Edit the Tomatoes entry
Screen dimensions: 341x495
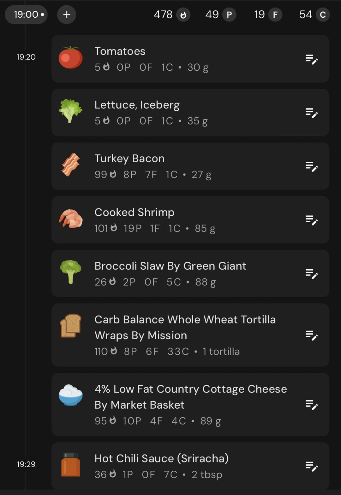point(311,59)
